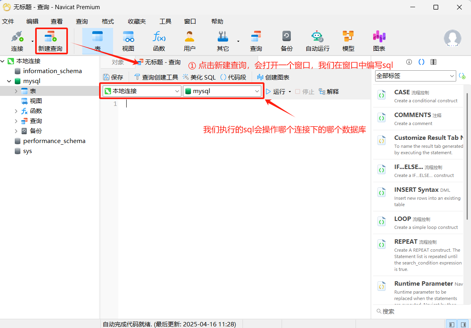Screen dimensions: 471x328
Task: Click the code snippet brackets icon in right panel
Action: [x=421, y=62]
